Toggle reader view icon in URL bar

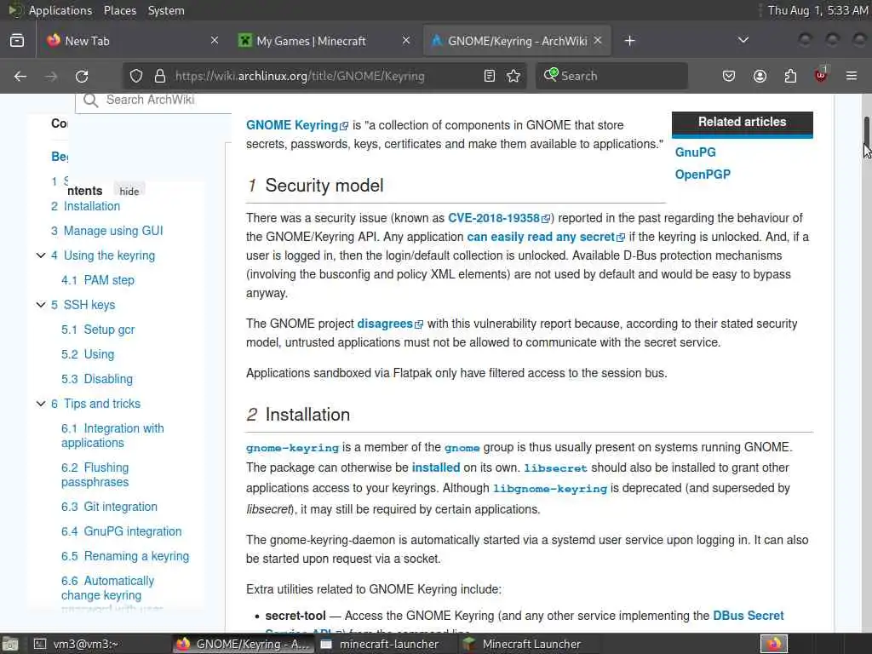(x=490, y=76)
